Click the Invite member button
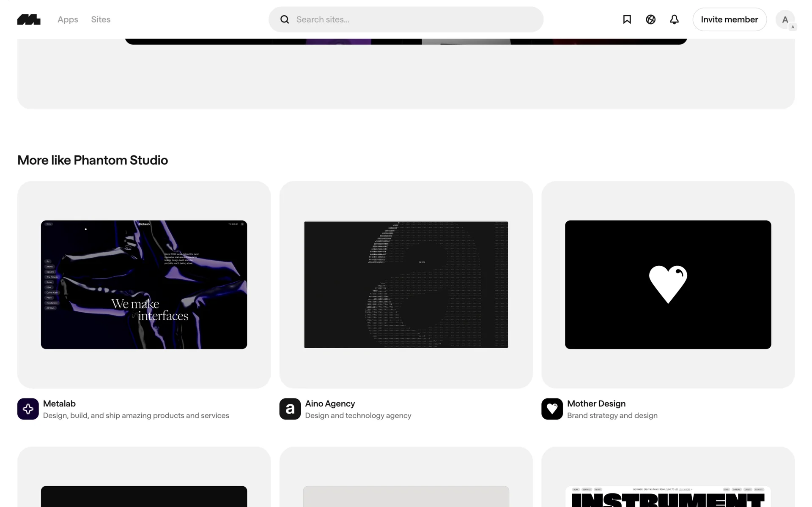 pyautogui.click(x=729, y=19)
